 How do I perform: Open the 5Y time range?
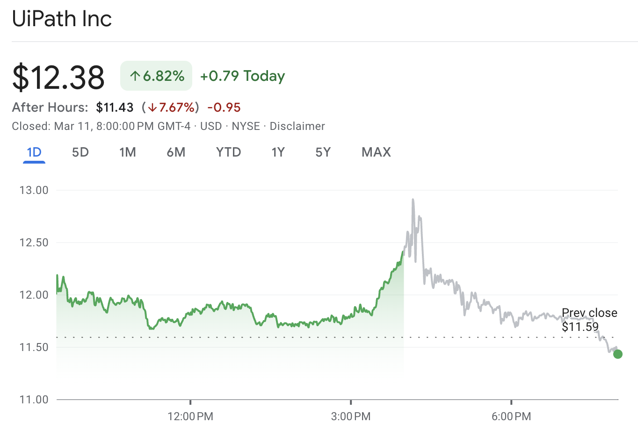click(x=323, y=152)
